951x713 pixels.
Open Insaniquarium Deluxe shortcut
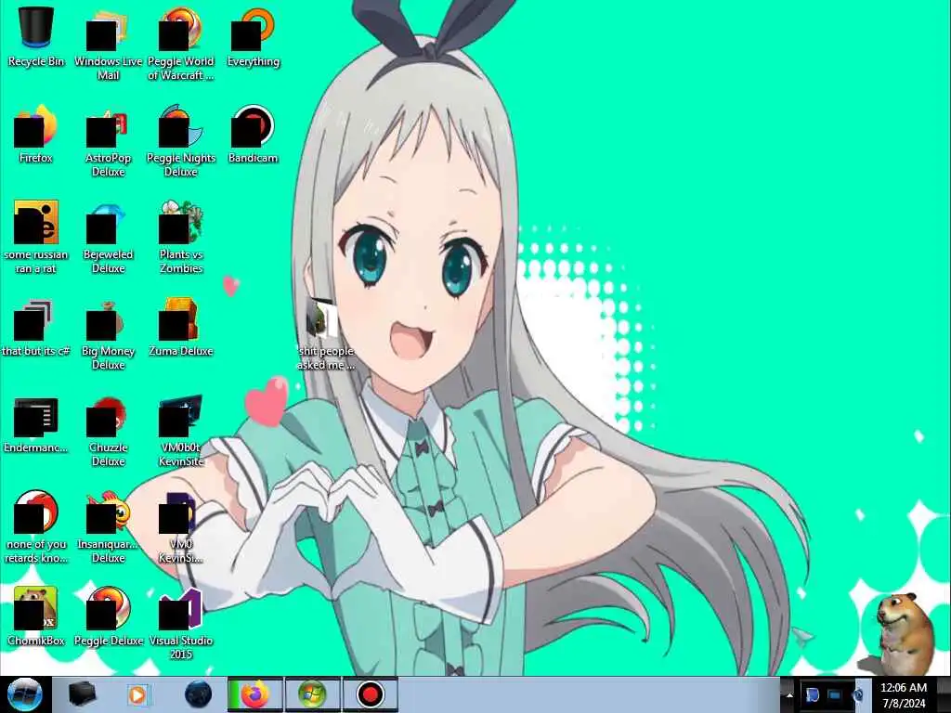(x=108, y=527)
